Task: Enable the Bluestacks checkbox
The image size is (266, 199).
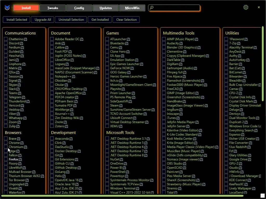Action: tap(107, 43)
